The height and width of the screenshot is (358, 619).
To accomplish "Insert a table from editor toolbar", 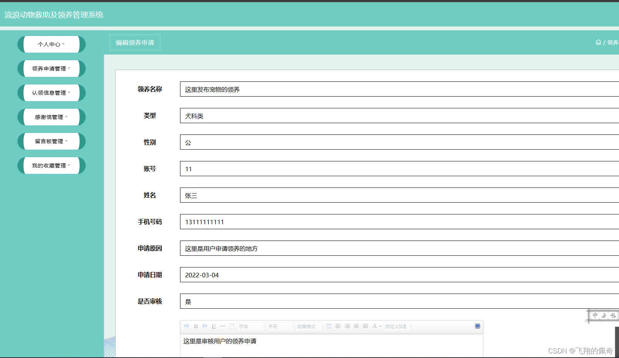I will [x=329, y=326].
